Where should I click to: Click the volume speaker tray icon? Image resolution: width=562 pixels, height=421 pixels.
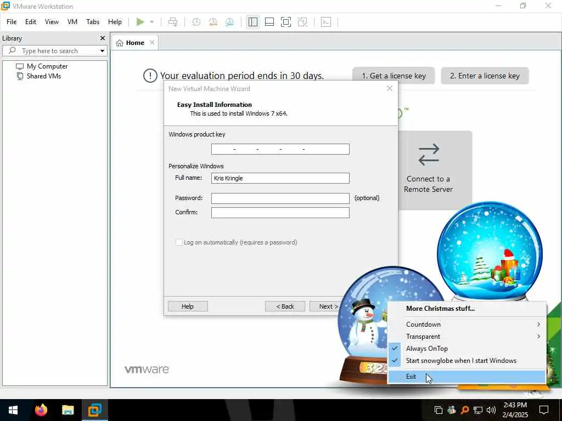click(491, 410)
